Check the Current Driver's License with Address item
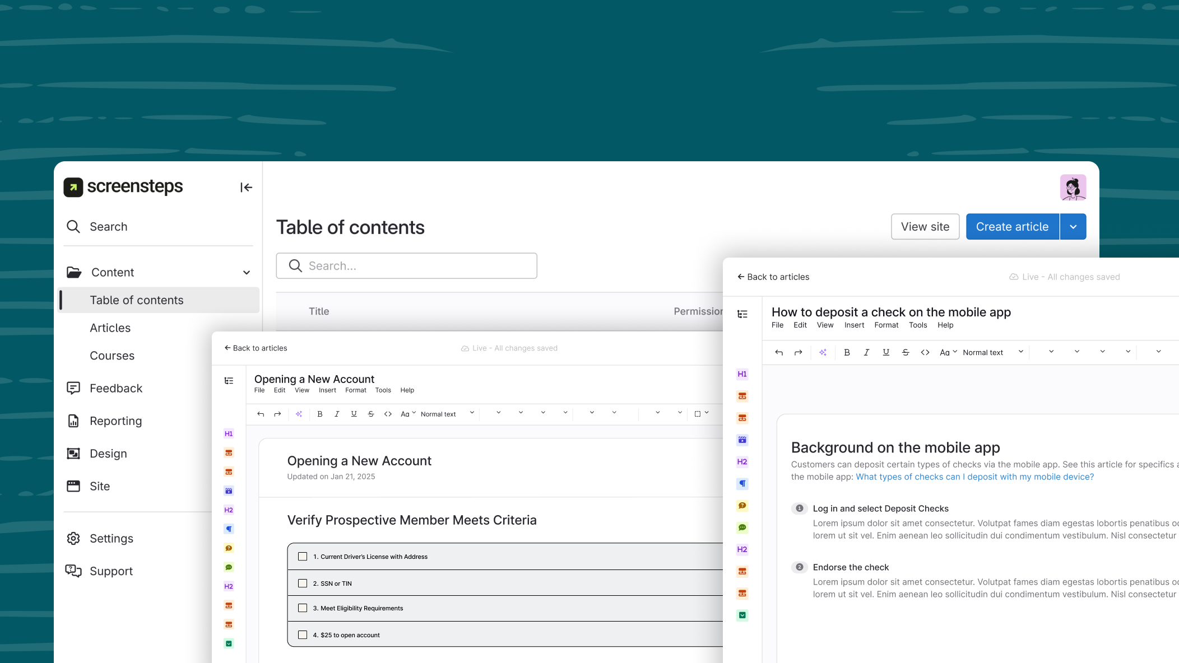 click(x=303, y=557)
